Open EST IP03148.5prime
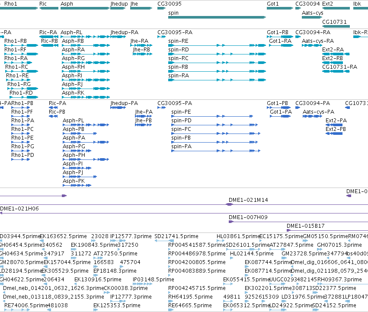The height and width of the screenshot is (312, 368). (142, 284)
